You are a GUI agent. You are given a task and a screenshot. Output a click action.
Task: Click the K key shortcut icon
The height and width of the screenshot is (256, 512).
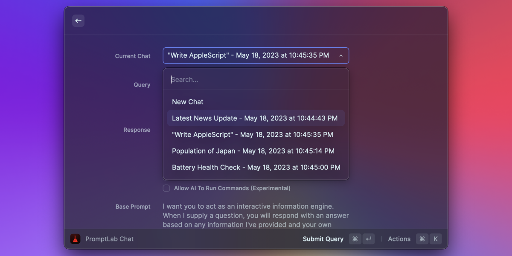pyautogui.click(x=436, y=239)
